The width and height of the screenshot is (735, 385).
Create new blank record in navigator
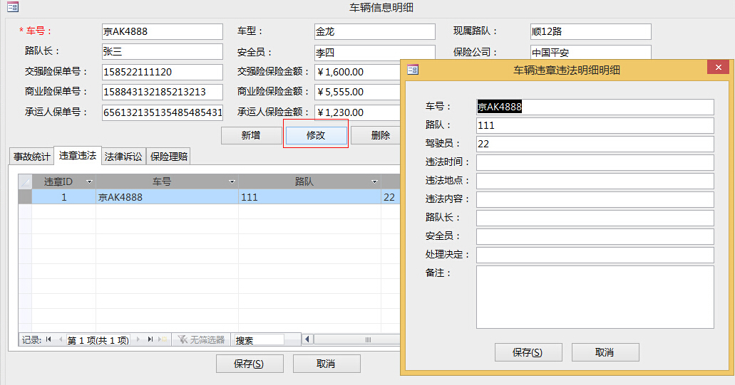pyautogui.click(x=163, y=339)
